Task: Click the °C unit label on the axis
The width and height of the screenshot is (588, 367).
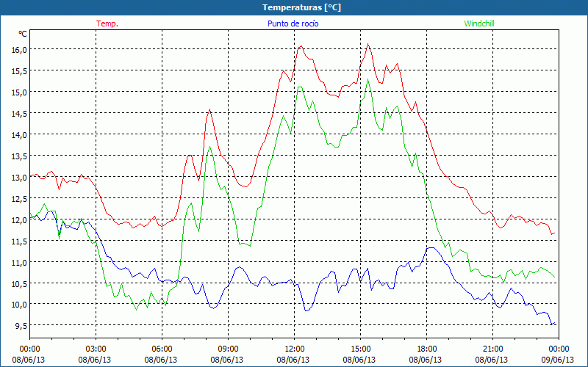Action: (x=23, y=34)
